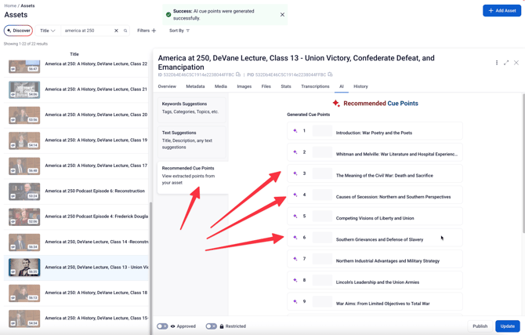Viewport: 525px width, 335px height.
Task: Open Podcast Episode 6: Reconstruction asset
Action: click(x=95, y=191)
